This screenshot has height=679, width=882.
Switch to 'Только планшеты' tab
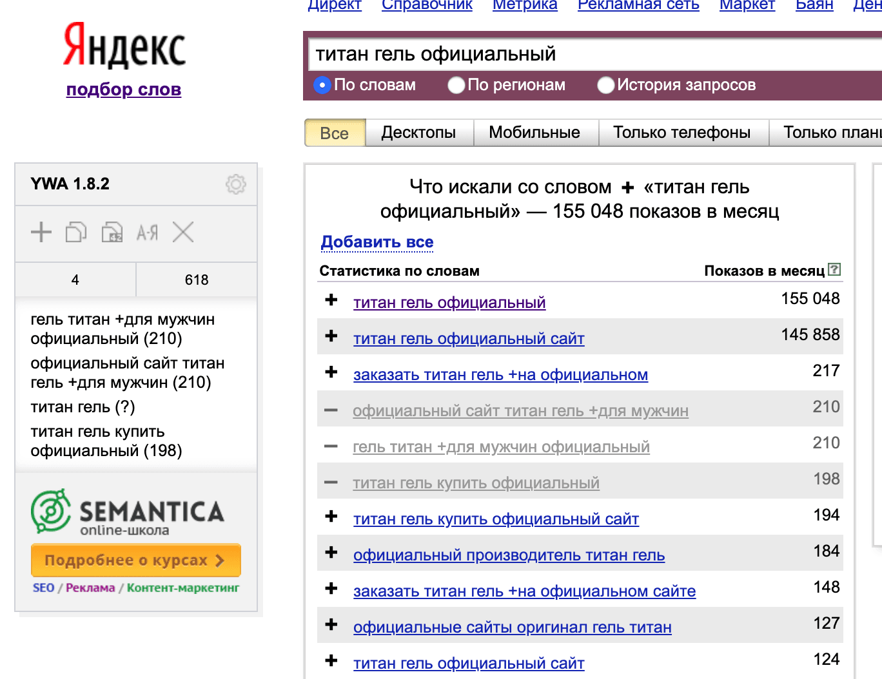pos(827,133)
